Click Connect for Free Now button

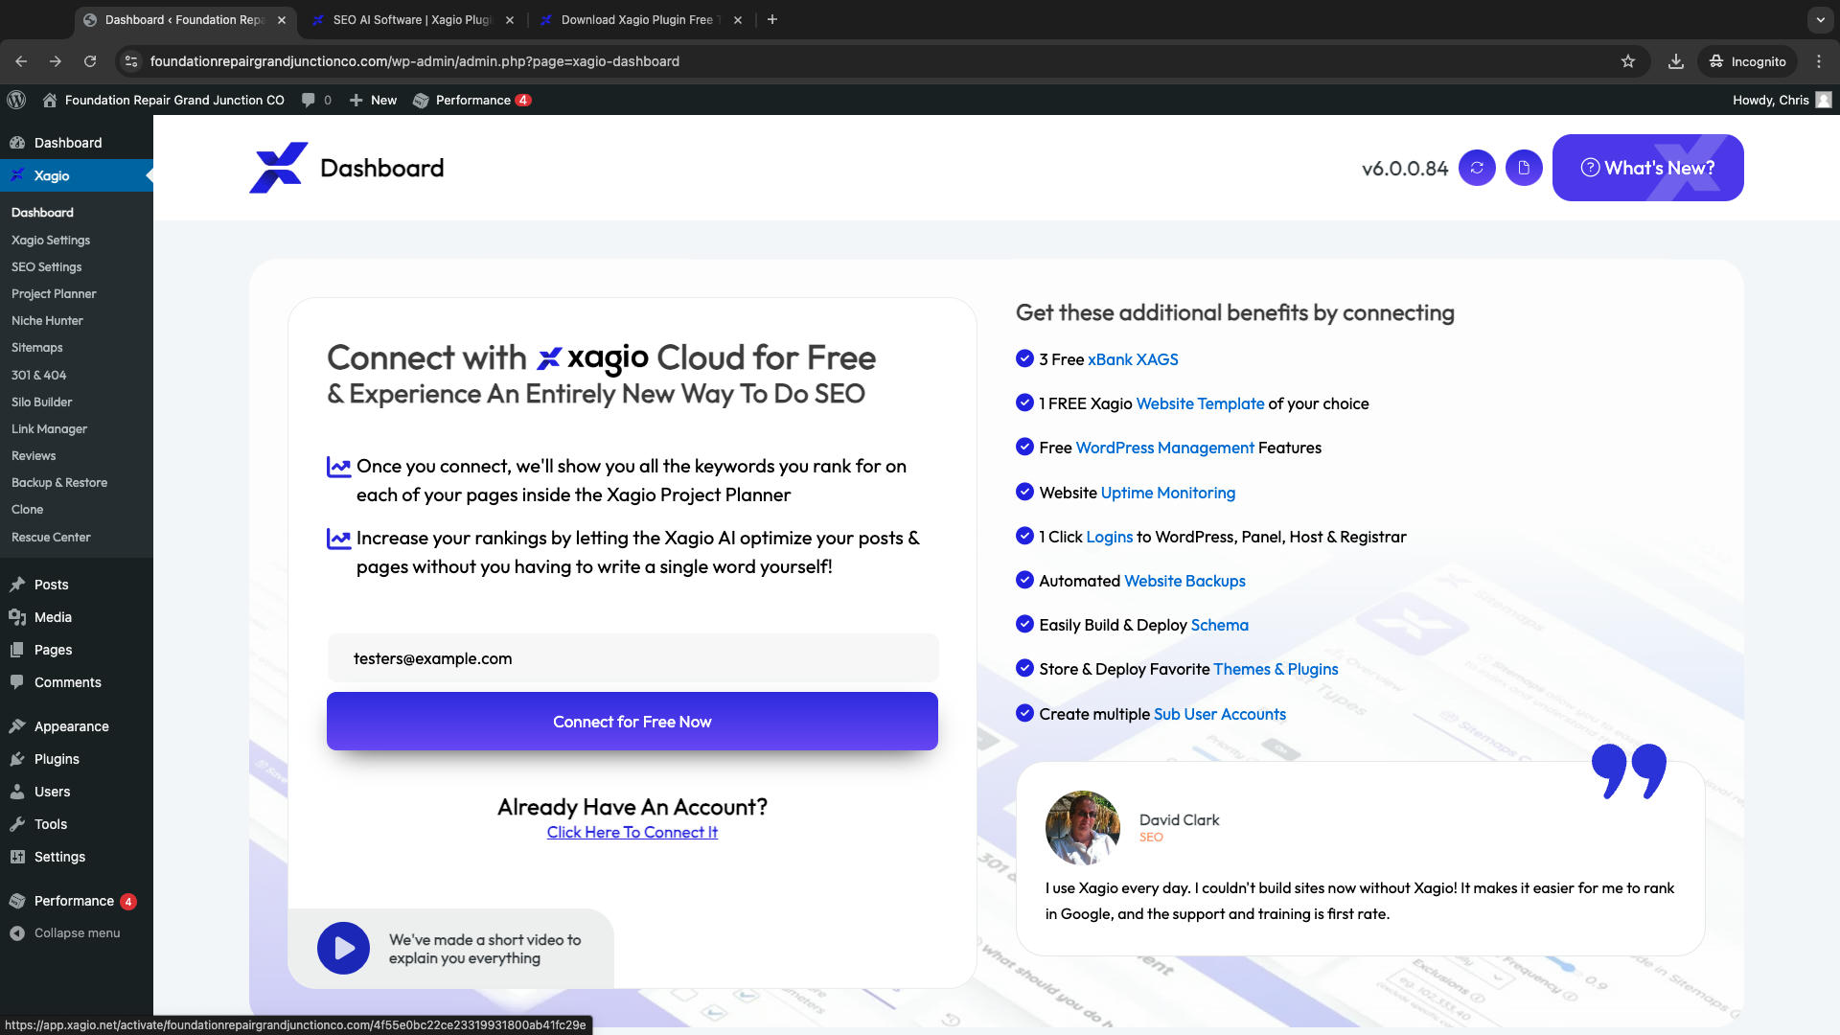[x=632, y=722]
